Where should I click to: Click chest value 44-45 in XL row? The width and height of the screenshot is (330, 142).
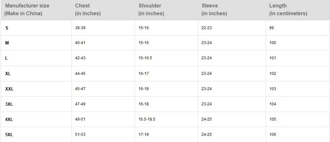(x=80, y=74)
